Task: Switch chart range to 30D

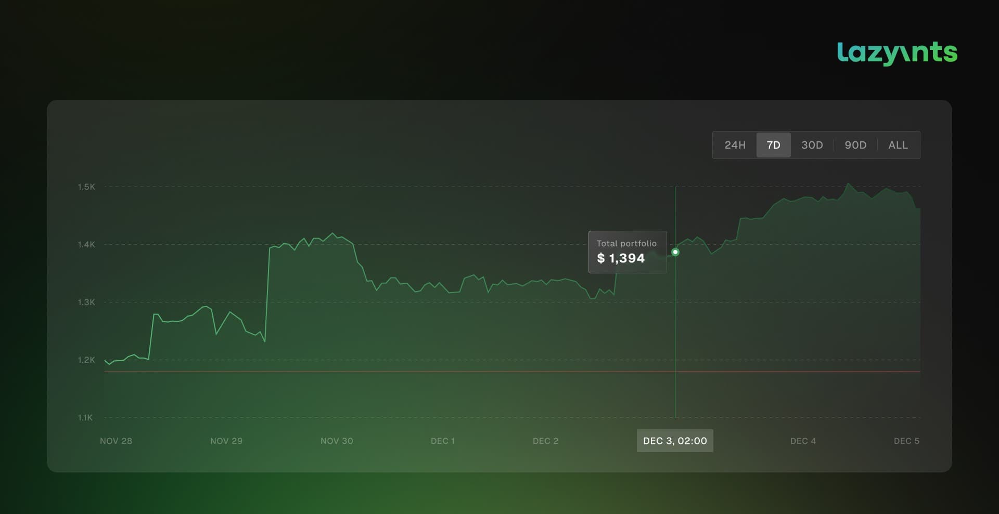Action: point(812,145)
